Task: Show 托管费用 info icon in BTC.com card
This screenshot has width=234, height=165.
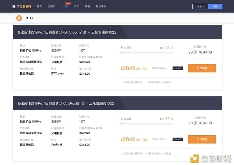Action: (101, 57)
